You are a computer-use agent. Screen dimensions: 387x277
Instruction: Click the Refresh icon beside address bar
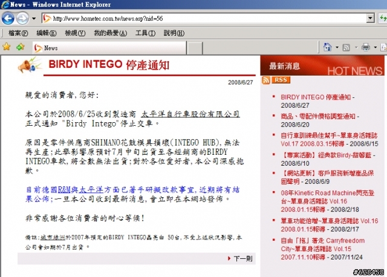coord(383,18)
